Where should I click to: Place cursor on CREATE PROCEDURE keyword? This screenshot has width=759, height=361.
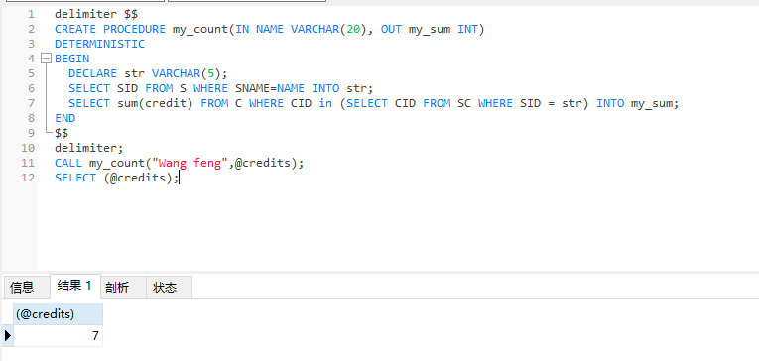coord(110,29)
